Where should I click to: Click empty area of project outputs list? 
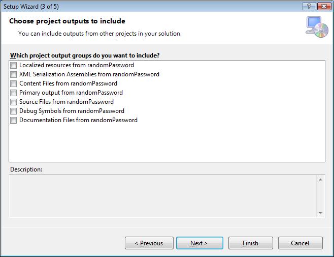(x=168, y=145)
